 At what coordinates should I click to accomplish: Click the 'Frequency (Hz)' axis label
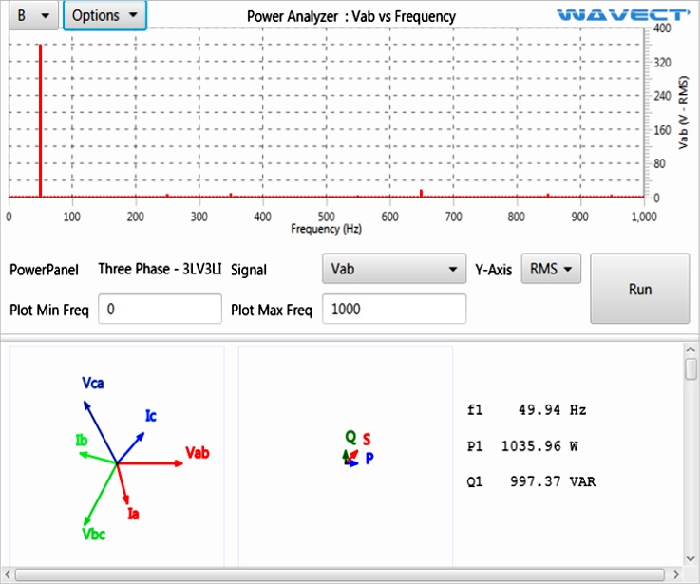[327, 229]
